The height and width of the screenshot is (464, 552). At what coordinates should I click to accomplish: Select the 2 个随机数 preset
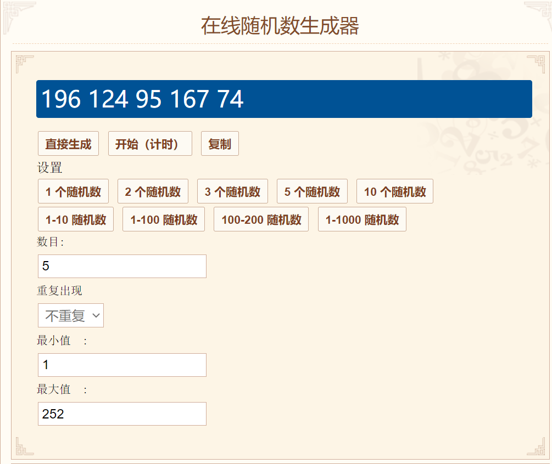click(153, 191)
